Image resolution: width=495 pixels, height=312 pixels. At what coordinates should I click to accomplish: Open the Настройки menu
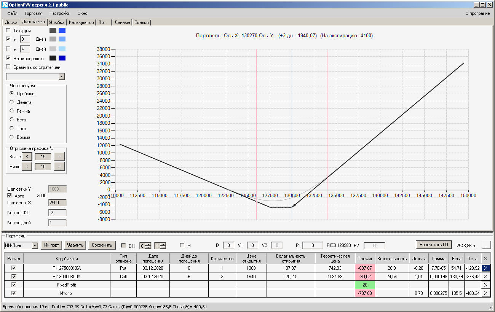60,13
